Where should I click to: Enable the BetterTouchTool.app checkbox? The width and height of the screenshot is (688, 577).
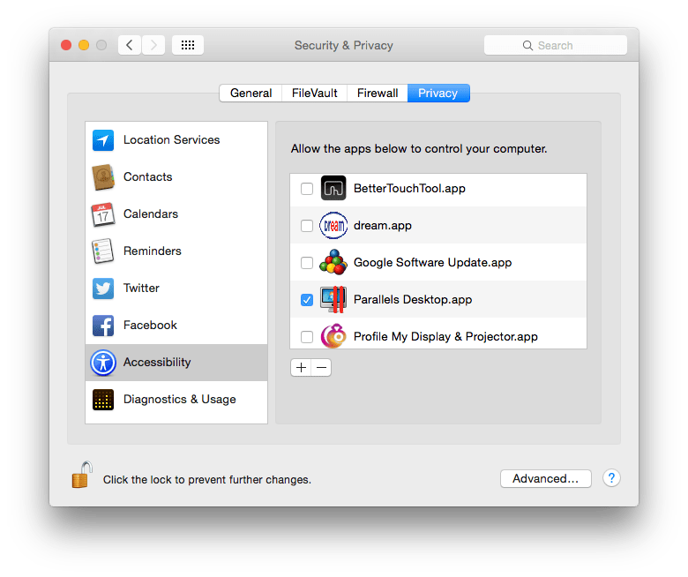pyautogui.click(x=306, y=189)
